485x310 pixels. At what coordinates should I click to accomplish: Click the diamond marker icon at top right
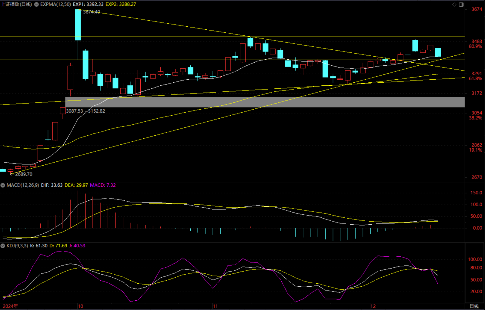coord(454,5)
